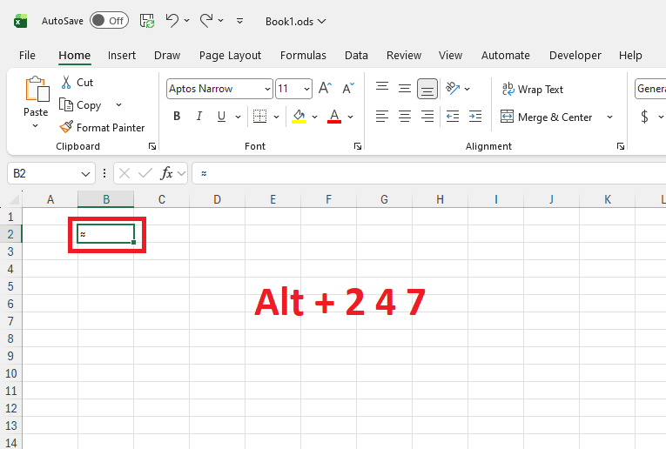
Task: Switch to the View tab
Action: point(450,56)
